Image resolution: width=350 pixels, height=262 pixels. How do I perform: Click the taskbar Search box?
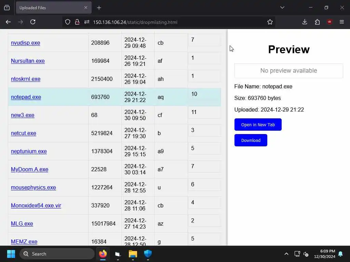click(x=57, y=254)
